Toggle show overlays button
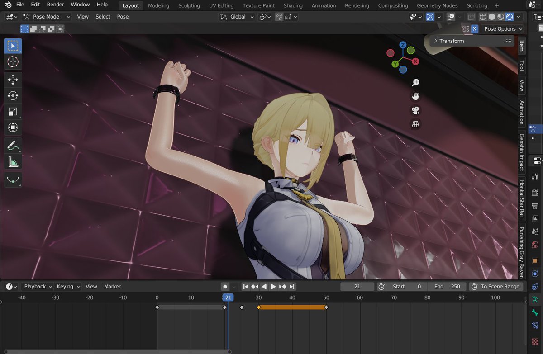The width and height of the screenshot is (543, 354). tap(451, 17)
